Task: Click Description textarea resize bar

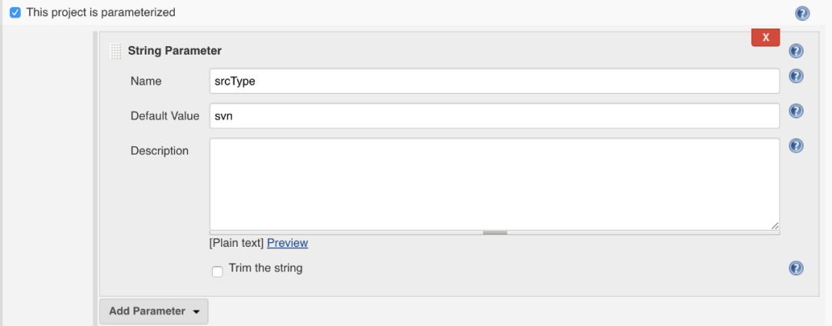Action: point(495,232)
